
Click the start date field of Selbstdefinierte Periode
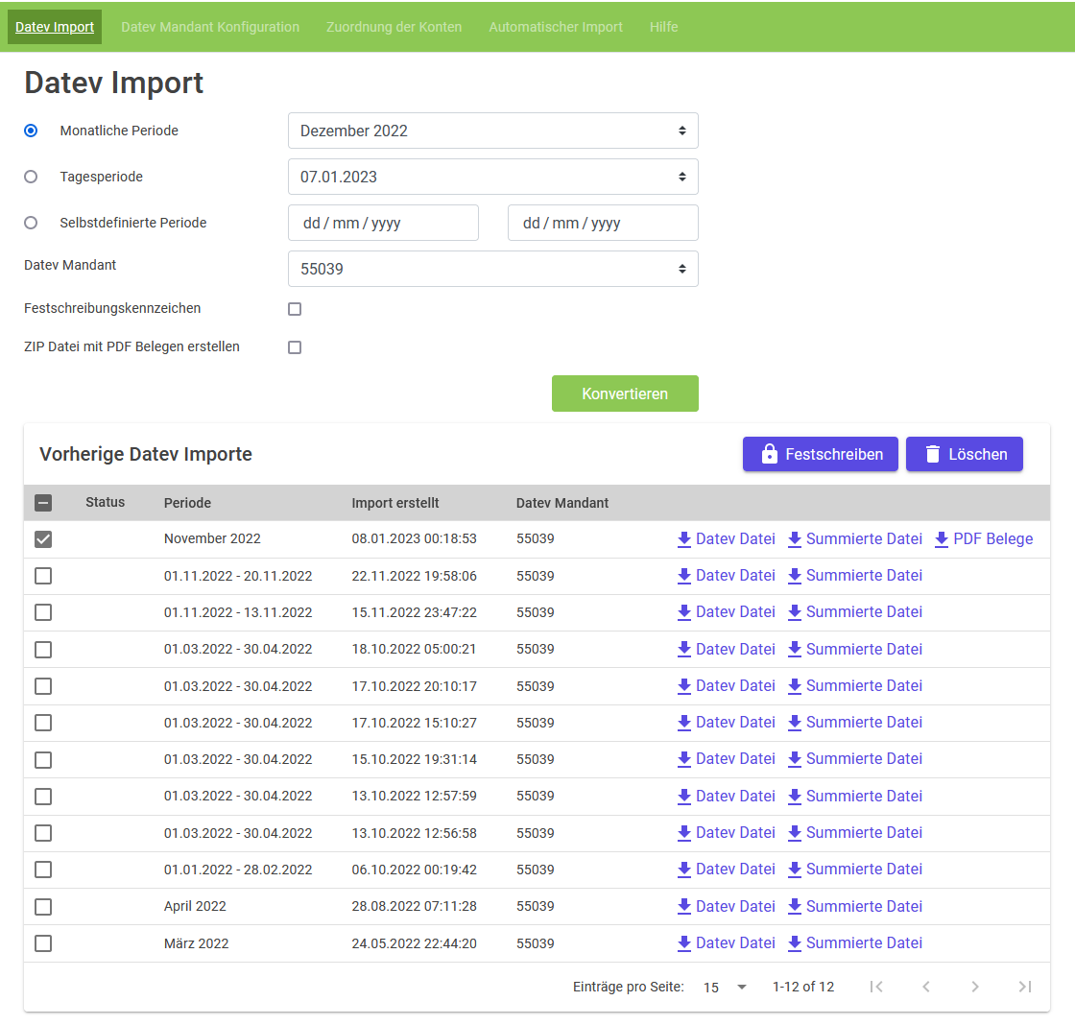[x=383, y=223]
